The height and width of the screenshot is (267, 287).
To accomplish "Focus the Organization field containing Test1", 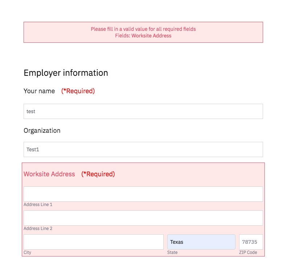I will click(143, 149).
